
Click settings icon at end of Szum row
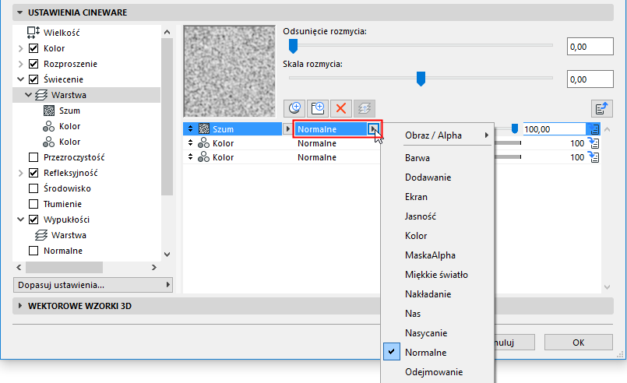pos(594,128)
